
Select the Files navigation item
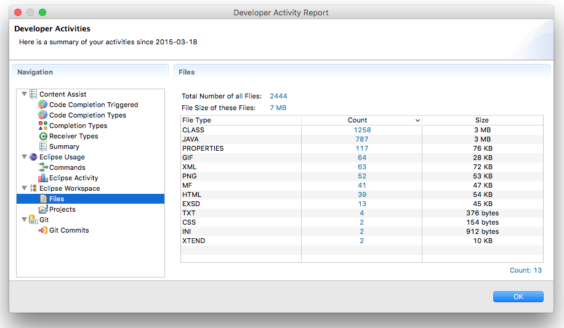[x=57, y=199]
